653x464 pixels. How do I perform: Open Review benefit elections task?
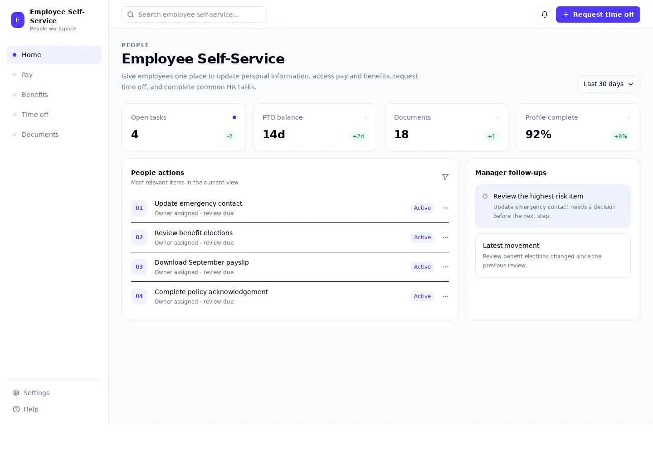(290, 237)
